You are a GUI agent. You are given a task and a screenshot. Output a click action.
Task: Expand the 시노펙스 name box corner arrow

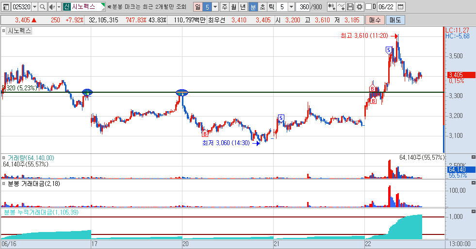[x=103, y=7]
